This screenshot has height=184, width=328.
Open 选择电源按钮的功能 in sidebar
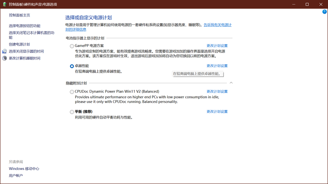pyautogui.click(x=25, y=26)
